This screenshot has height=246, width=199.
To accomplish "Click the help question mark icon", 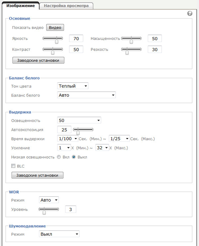I will 190,14.
